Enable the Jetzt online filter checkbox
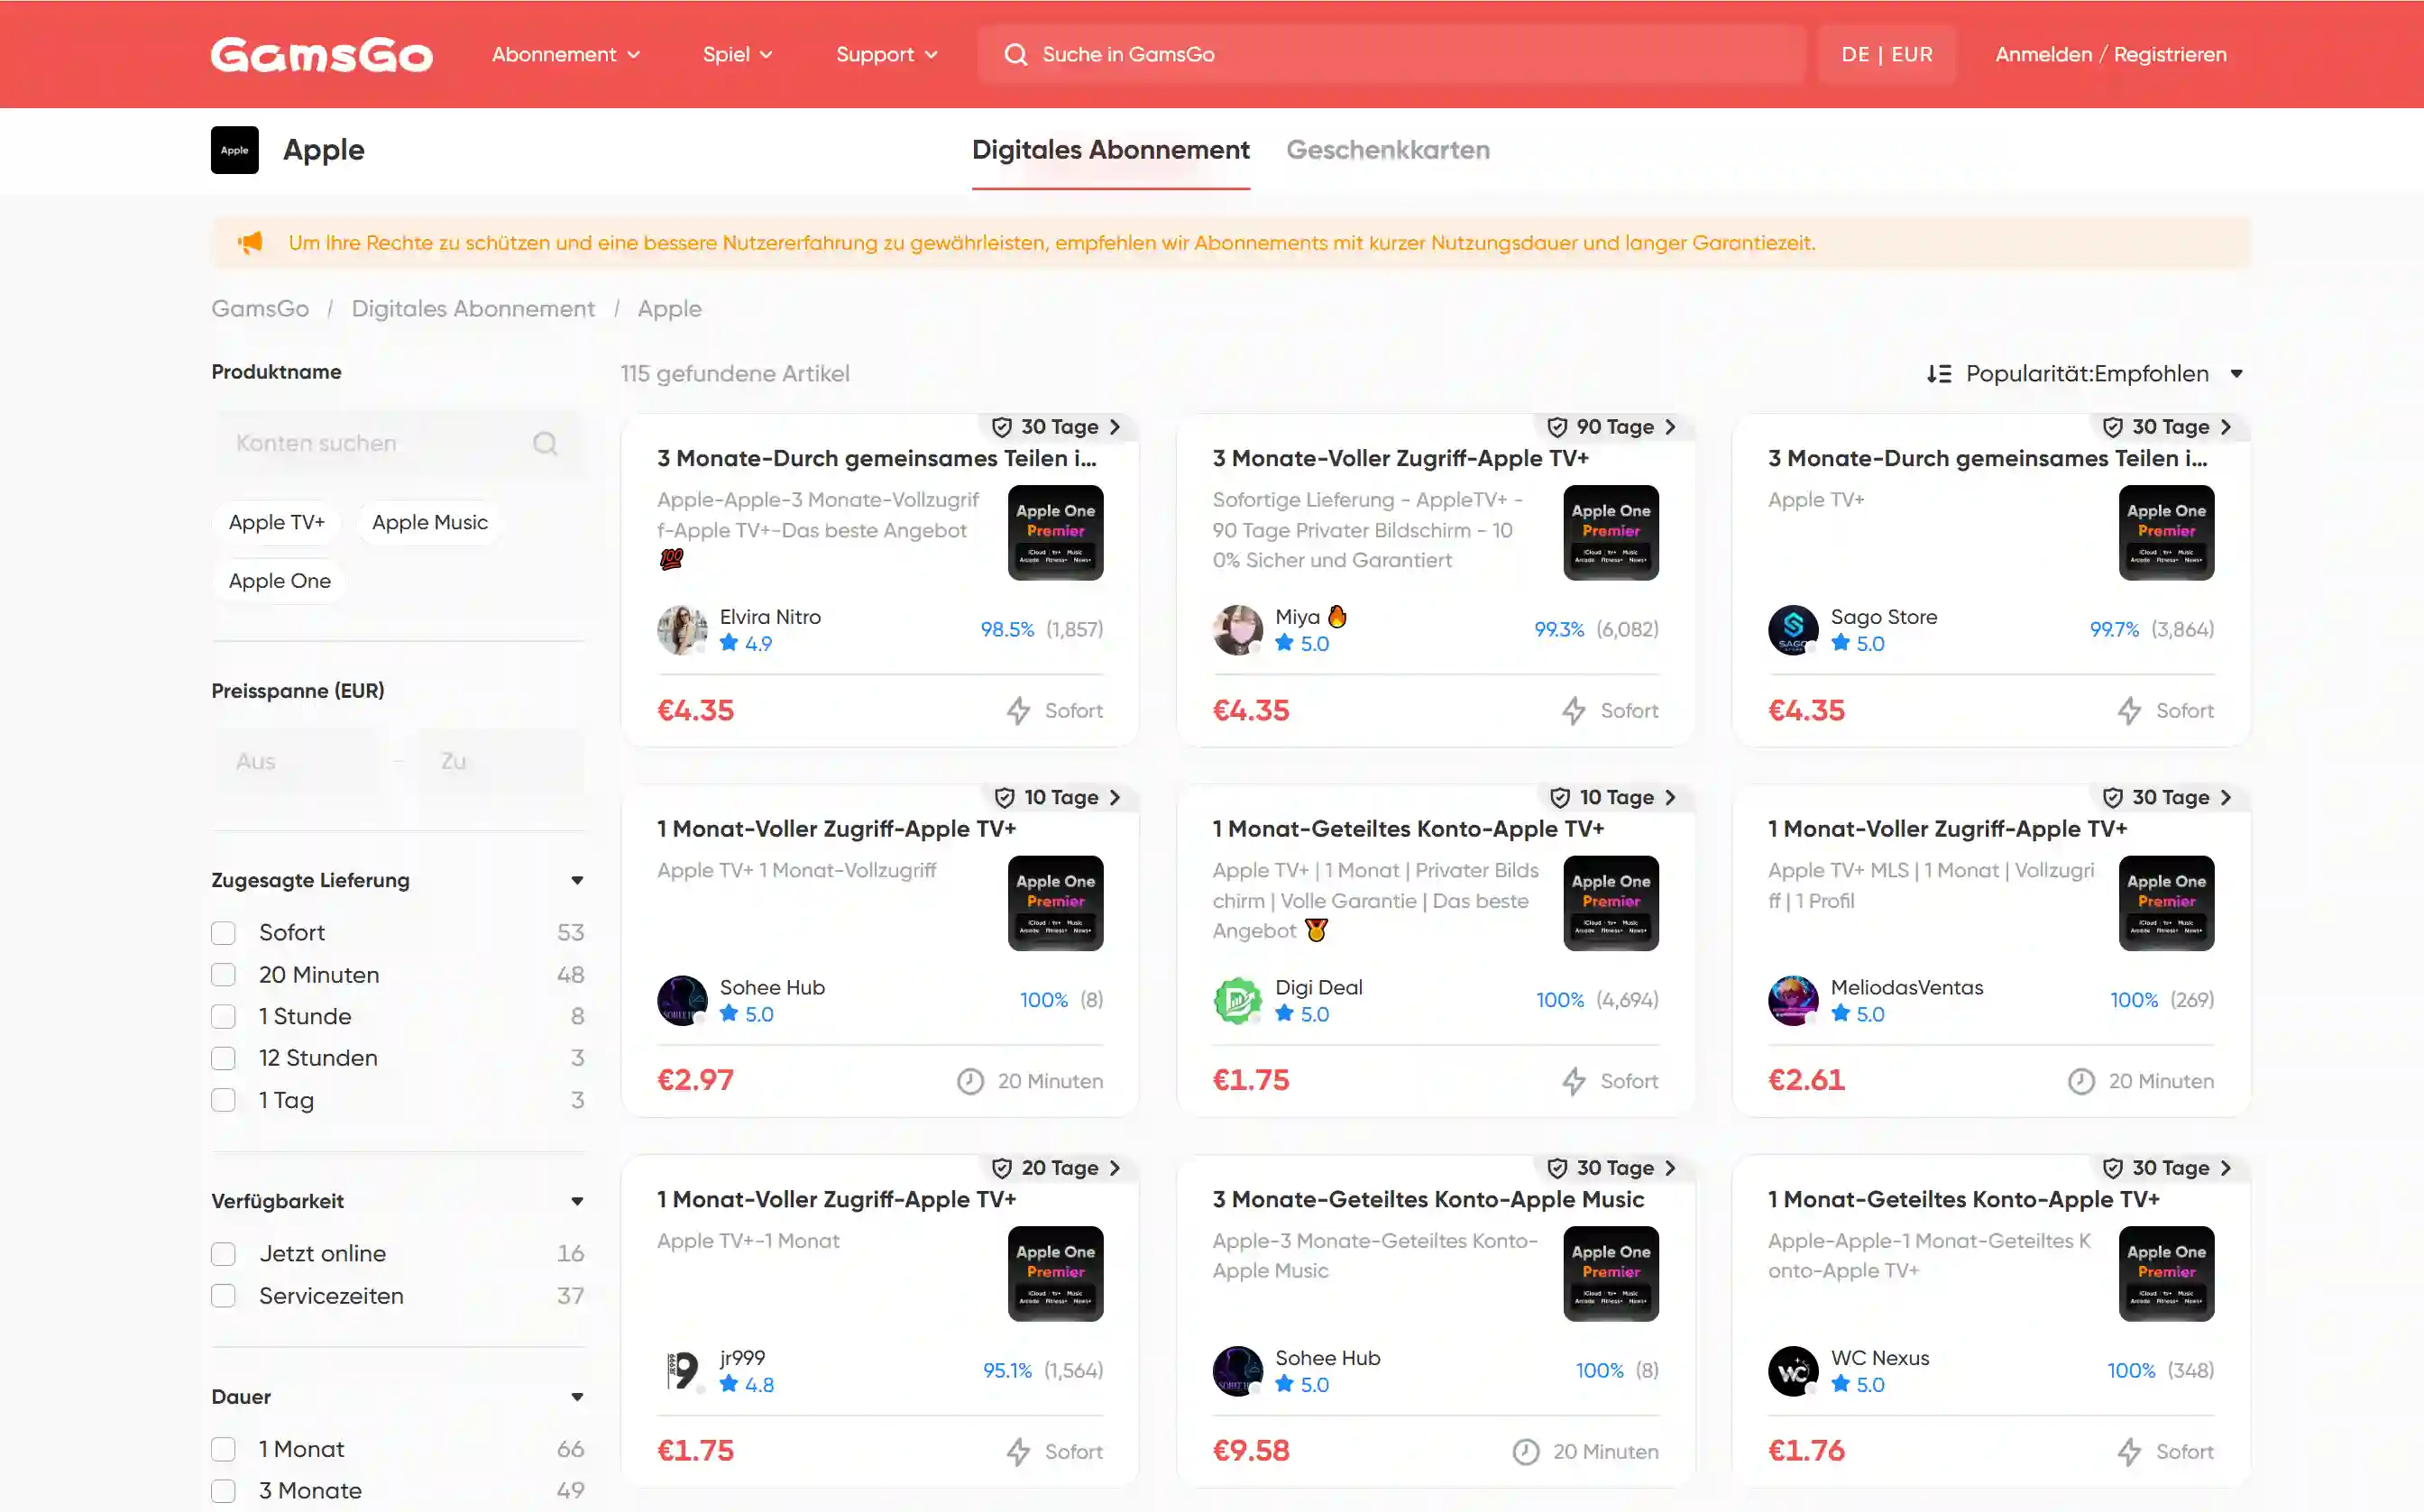2424x1512 pixels. 223,1254
